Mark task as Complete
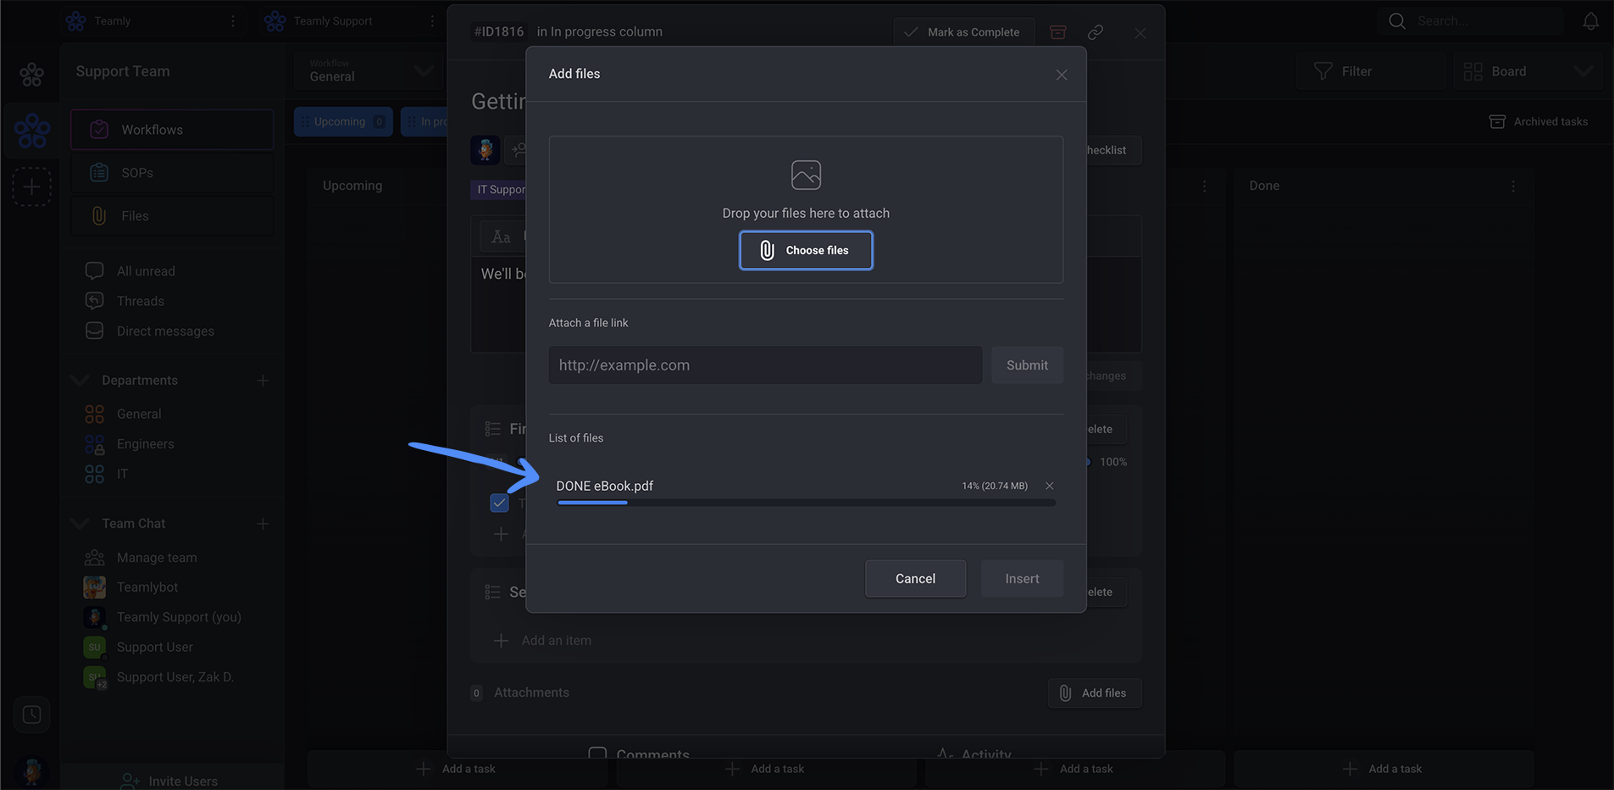This screenshot has height=790, width=1614. tap(963, 32)
